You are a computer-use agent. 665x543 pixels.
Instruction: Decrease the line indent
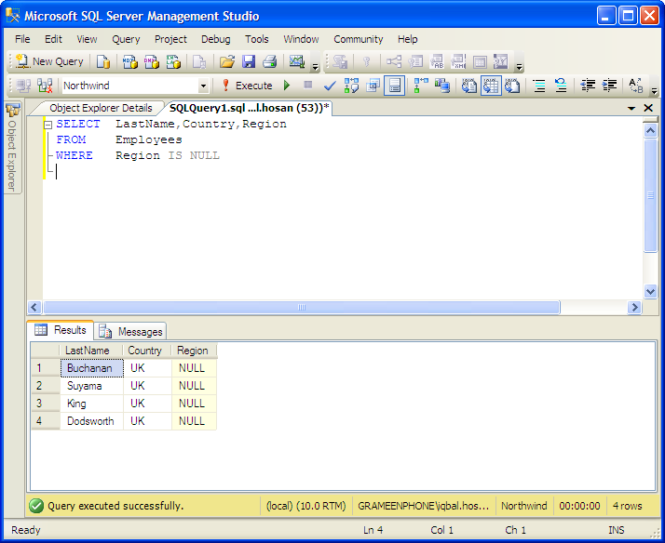tap(588, 86)
